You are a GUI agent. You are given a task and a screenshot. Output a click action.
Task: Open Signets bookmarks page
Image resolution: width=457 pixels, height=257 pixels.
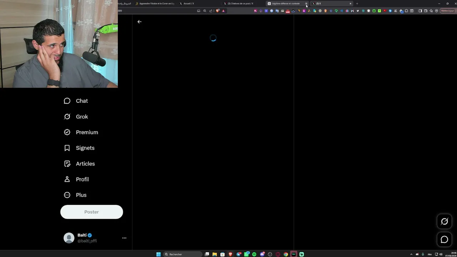point(79,148)
